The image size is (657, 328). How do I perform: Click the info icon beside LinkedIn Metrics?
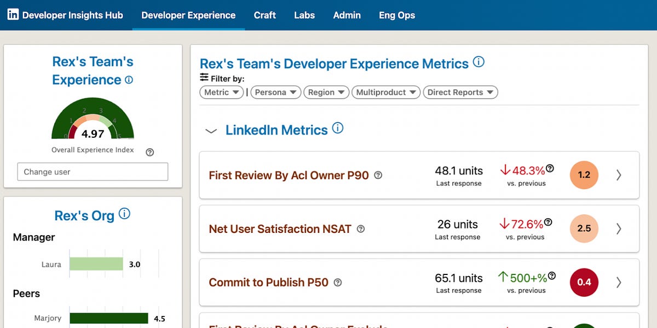click(x=338, y=129)
